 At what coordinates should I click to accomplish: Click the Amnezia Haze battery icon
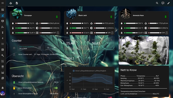(x=165, y=16)
